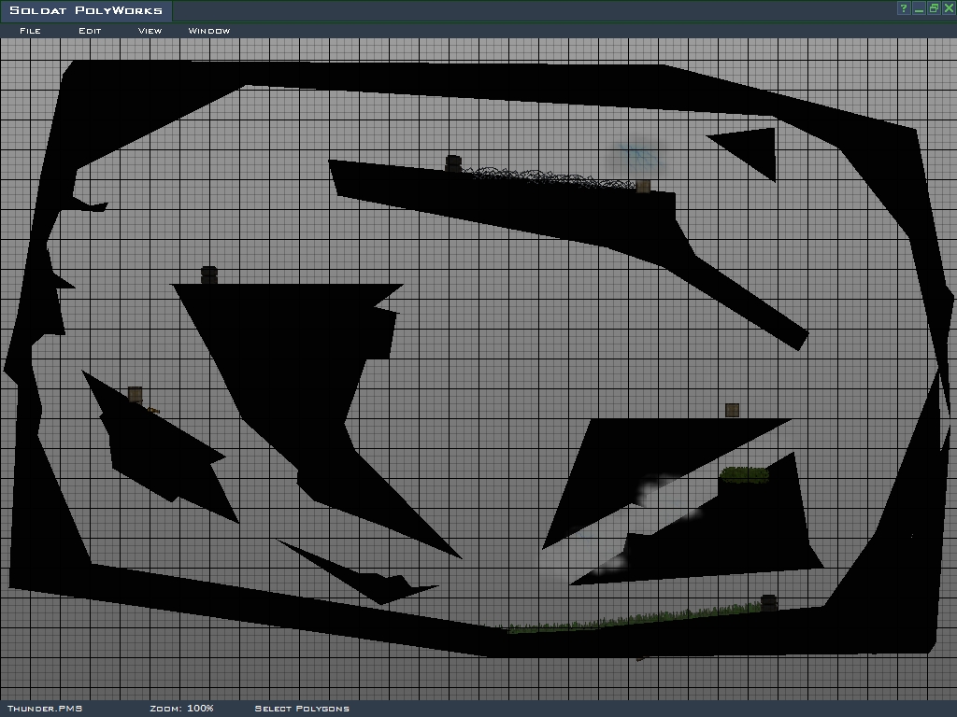Image resolution: width=957 pixels, height=717 pixels.
Task: Close PolyWorks with the green X
Action: pos(949,8)
